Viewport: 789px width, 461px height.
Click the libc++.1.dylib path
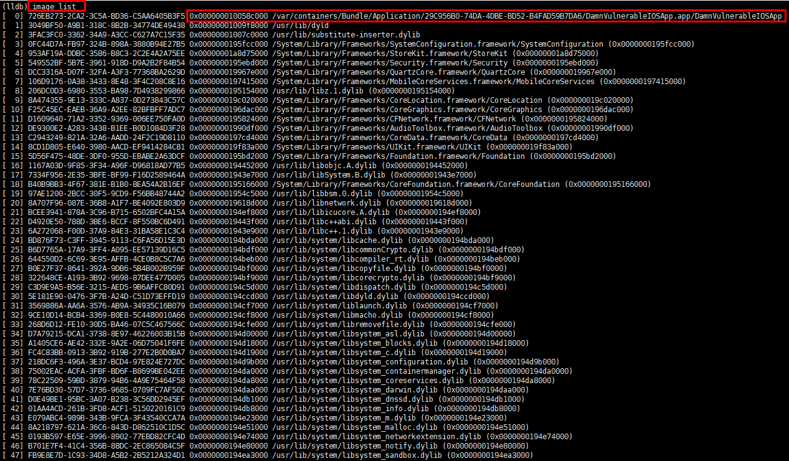tap(321, 230)
